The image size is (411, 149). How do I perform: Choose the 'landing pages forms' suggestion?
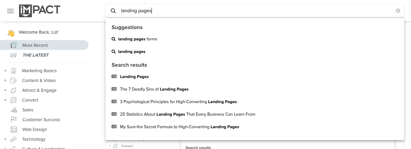point(137,39)
